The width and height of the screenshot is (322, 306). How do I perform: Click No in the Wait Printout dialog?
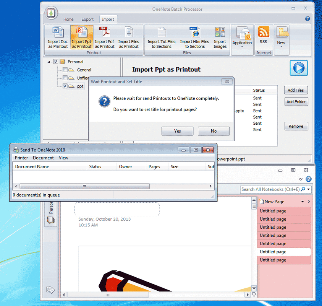point(214,131)
